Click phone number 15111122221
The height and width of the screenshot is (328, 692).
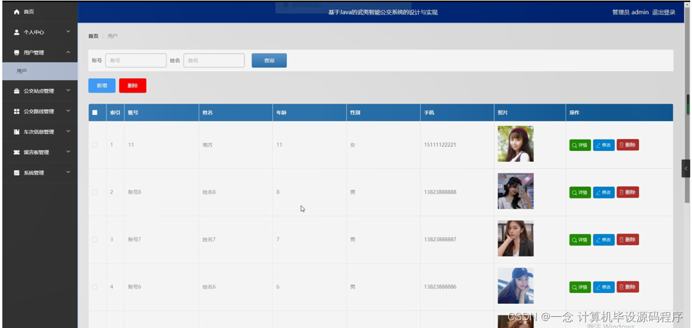point(440,145)
